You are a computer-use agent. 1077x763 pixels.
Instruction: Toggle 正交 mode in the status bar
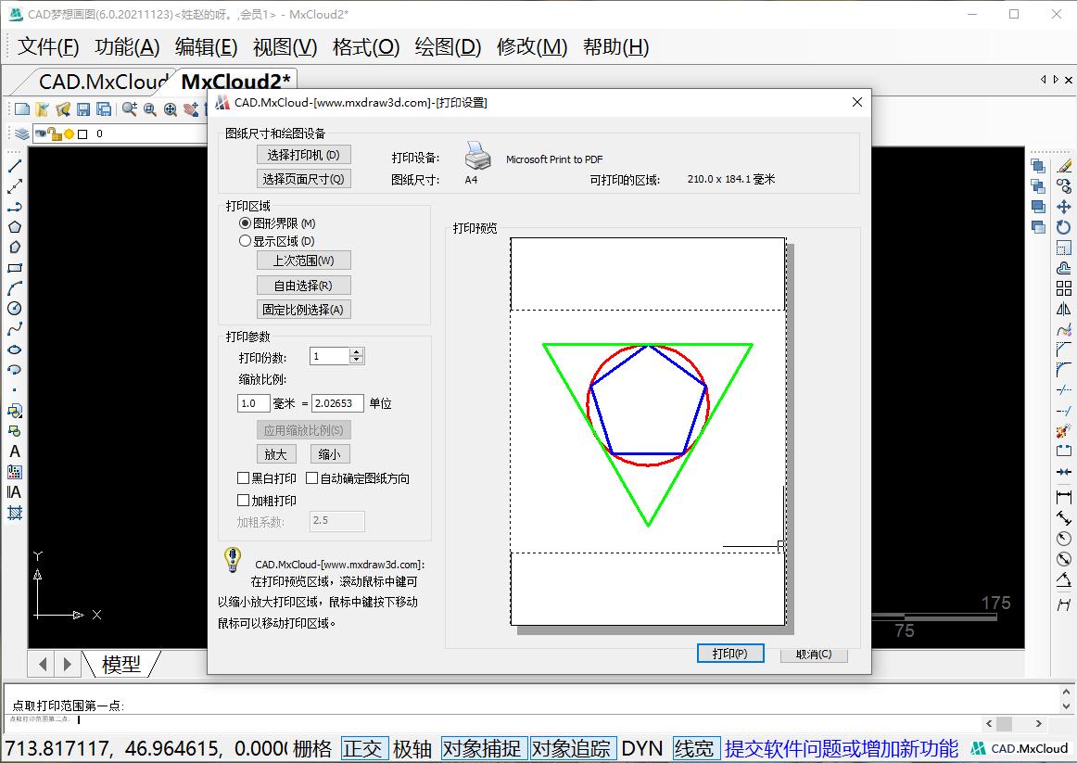pos(364,748)
